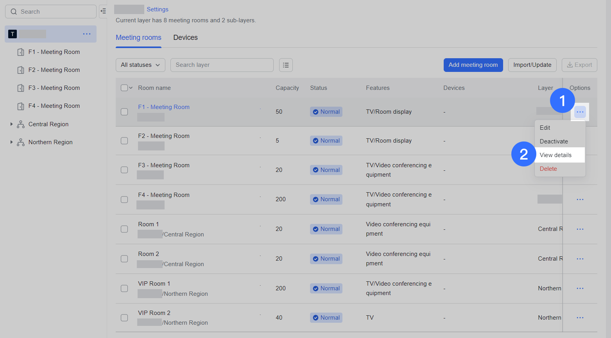Choose View details from the options menu

pos(560,155)
